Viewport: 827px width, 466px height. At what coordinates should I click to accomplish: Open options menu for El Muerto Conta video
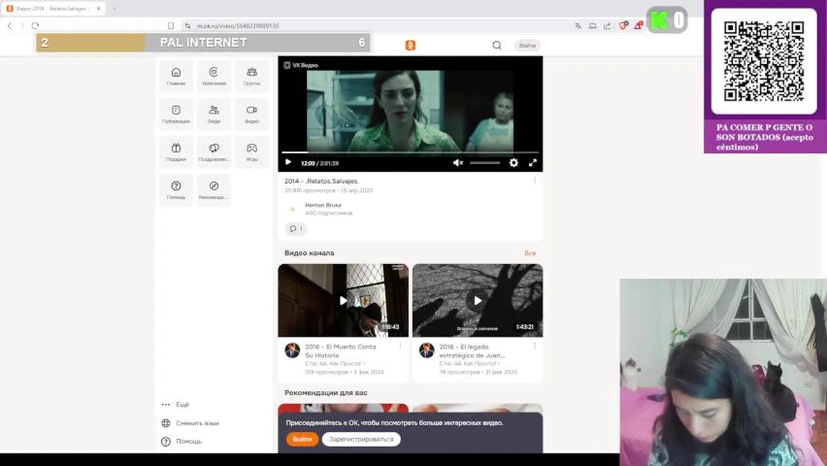(x=400, y=346)
